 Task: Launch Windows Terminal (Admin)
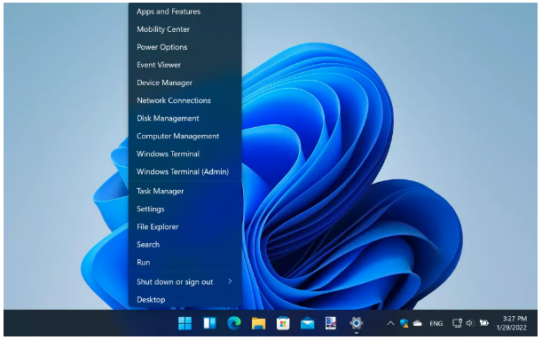[185, 172]
